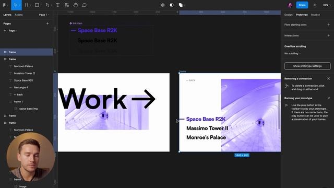Click the Overflow scrolling heading
This screenshot has width=334, height=188.
pos(295,46)
